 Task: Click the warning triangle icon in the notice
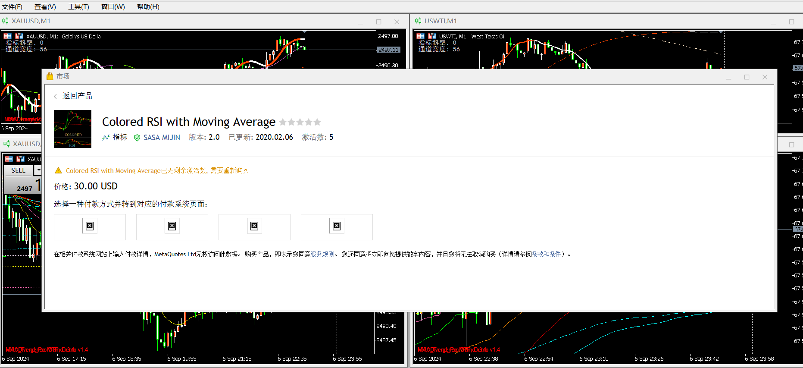click(x=59, y=170)
